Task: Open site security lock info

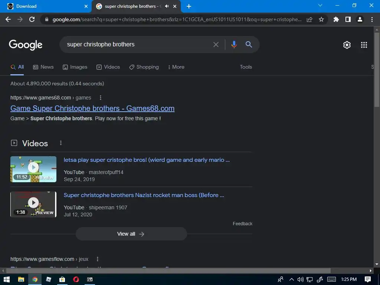Action: coord(47,19)
